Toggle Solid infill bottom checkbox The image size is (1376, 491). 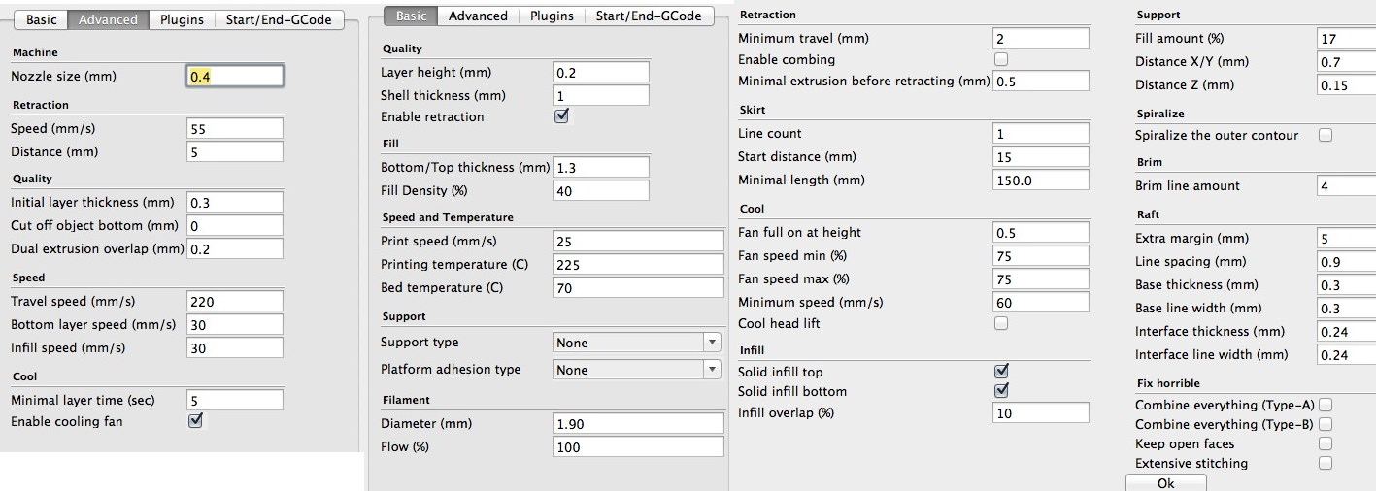[1001, 391]
